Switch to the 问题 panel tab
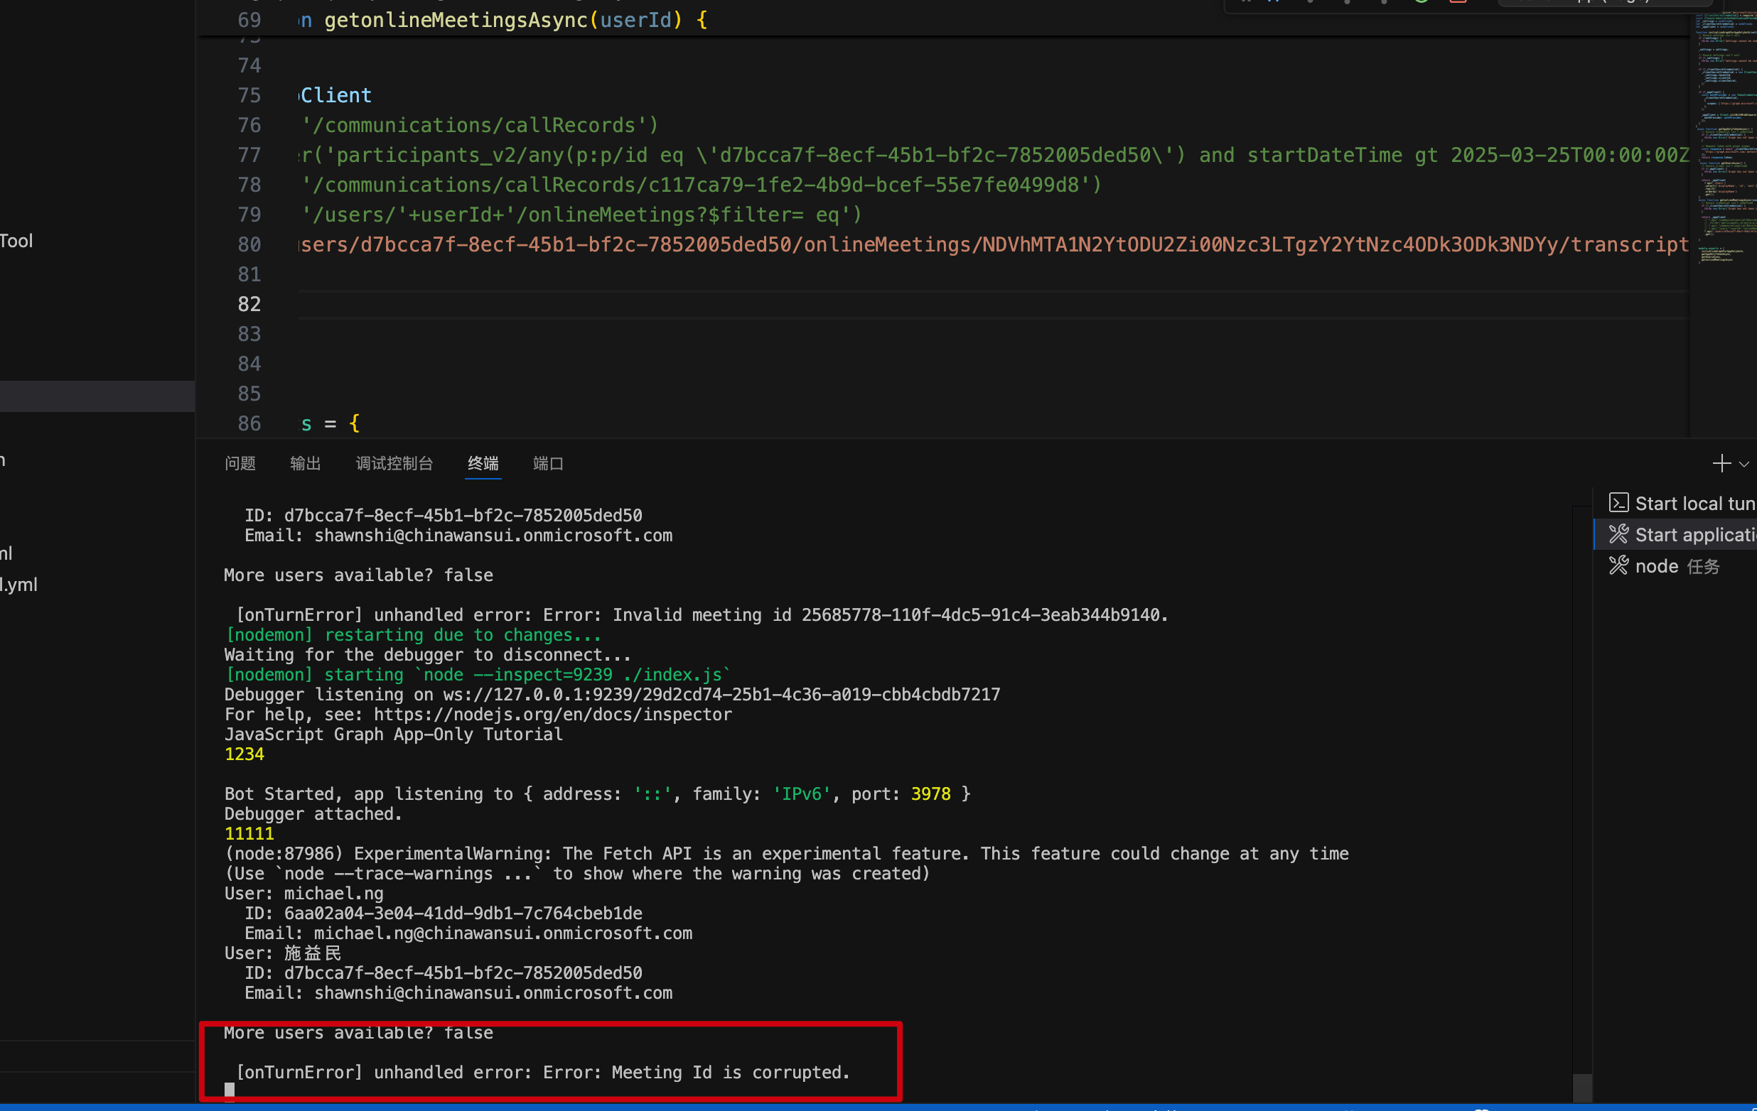The image size is (1757, 1111). click(240, 464)
